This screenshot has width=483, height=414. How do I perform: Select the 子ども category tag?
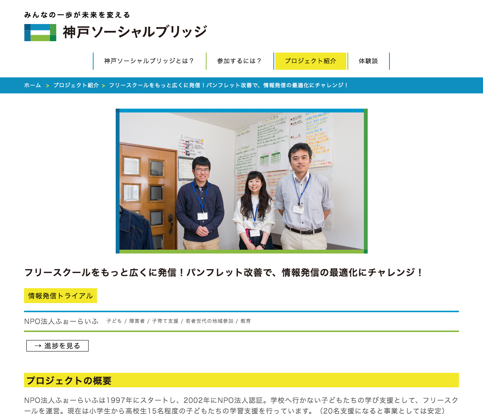click(114, 321)
